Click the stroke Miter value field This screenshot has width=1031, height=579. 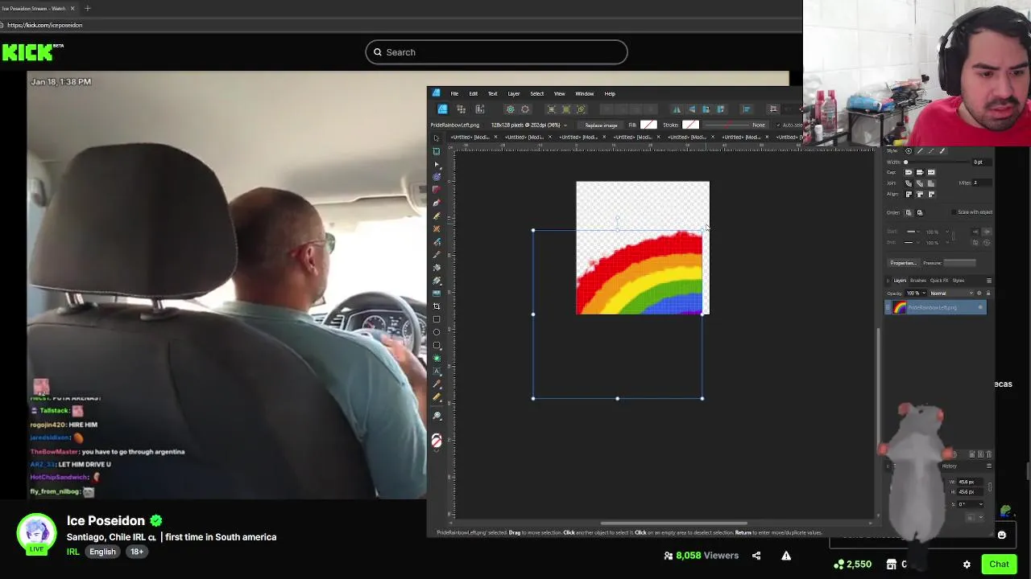pos(982,183)
